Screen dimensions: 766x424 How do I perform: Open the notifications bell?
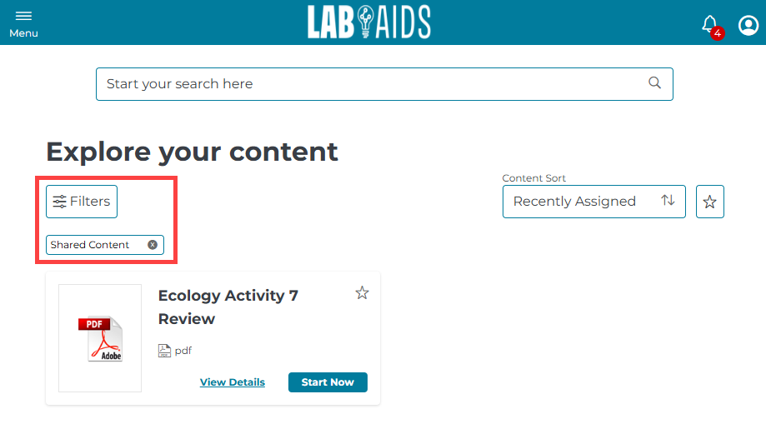709,23
